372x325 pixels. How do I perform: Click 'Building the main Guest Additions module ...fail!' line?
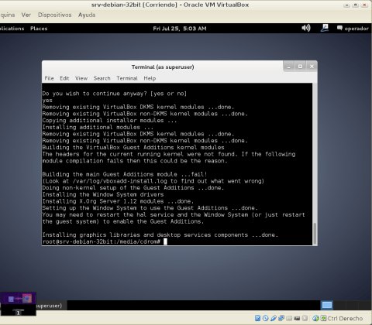125,174
